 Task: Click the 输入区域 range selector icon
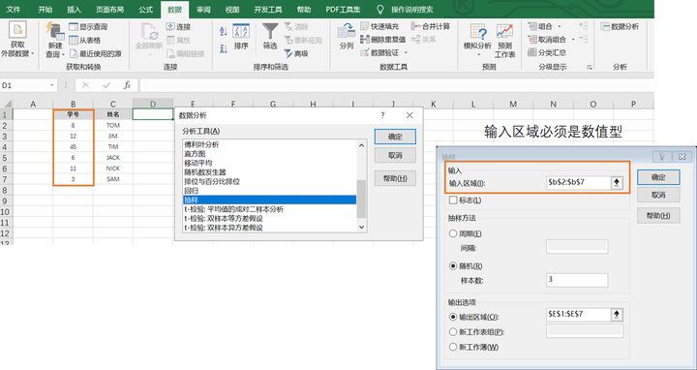tap(617, 183)
